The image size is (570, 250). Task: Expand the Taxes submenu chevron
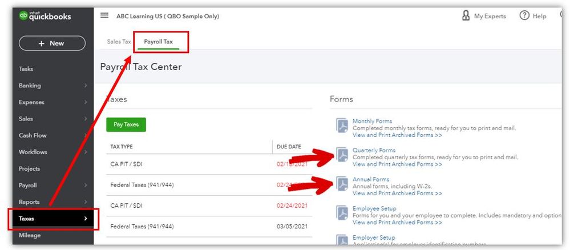(x=86, y=219)
